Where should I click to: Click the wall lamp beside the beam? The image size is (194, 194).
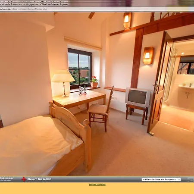coord(148,56)
